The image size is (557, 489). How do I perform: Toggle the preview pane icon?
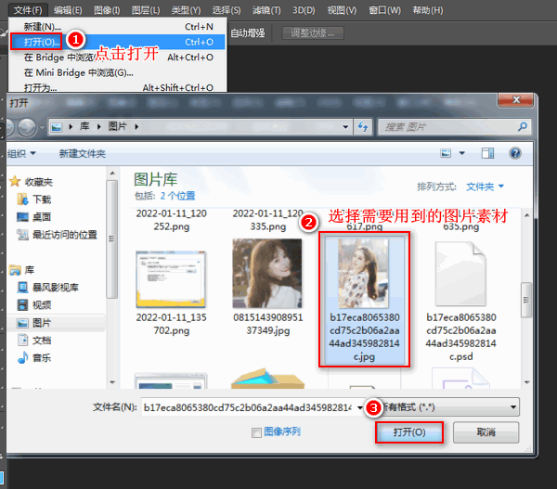click(487, 153)
